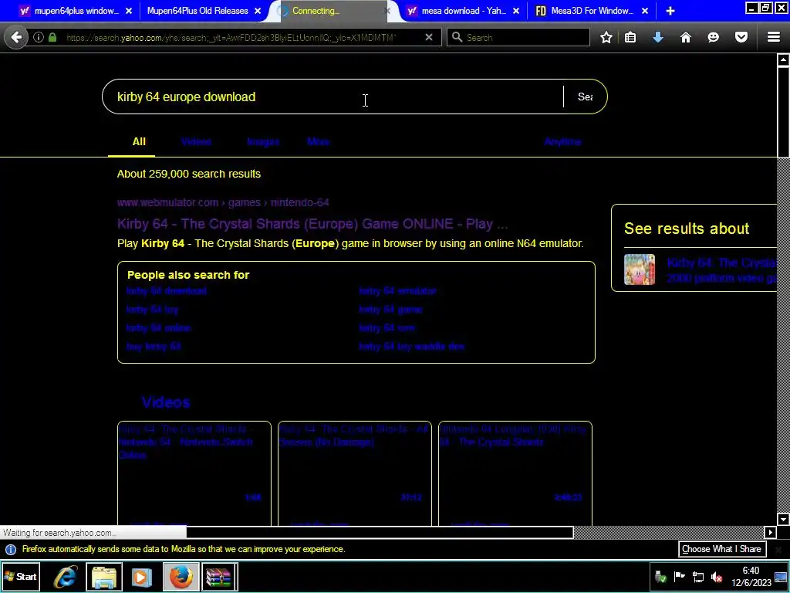Show your bookmarks list icon
Screen dimensions: 790x593
(x=630, y=37)
